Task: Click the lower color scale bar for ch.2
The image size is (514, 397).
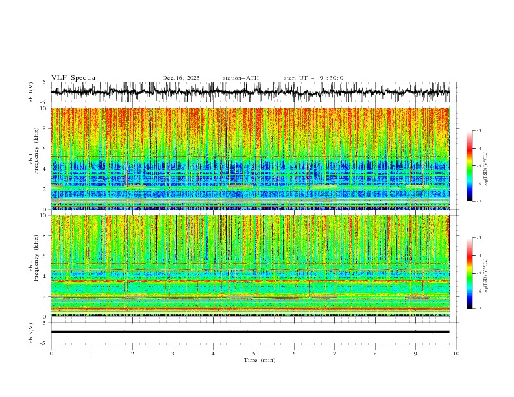Action: 469,273
